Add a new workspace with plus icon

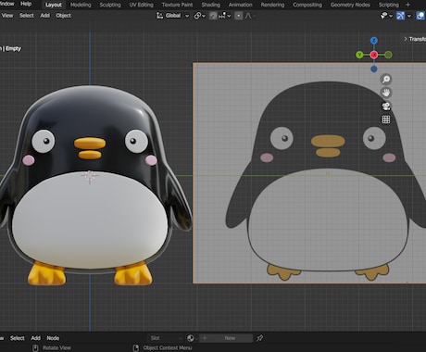pyautogui.click(x=407, y=5)
